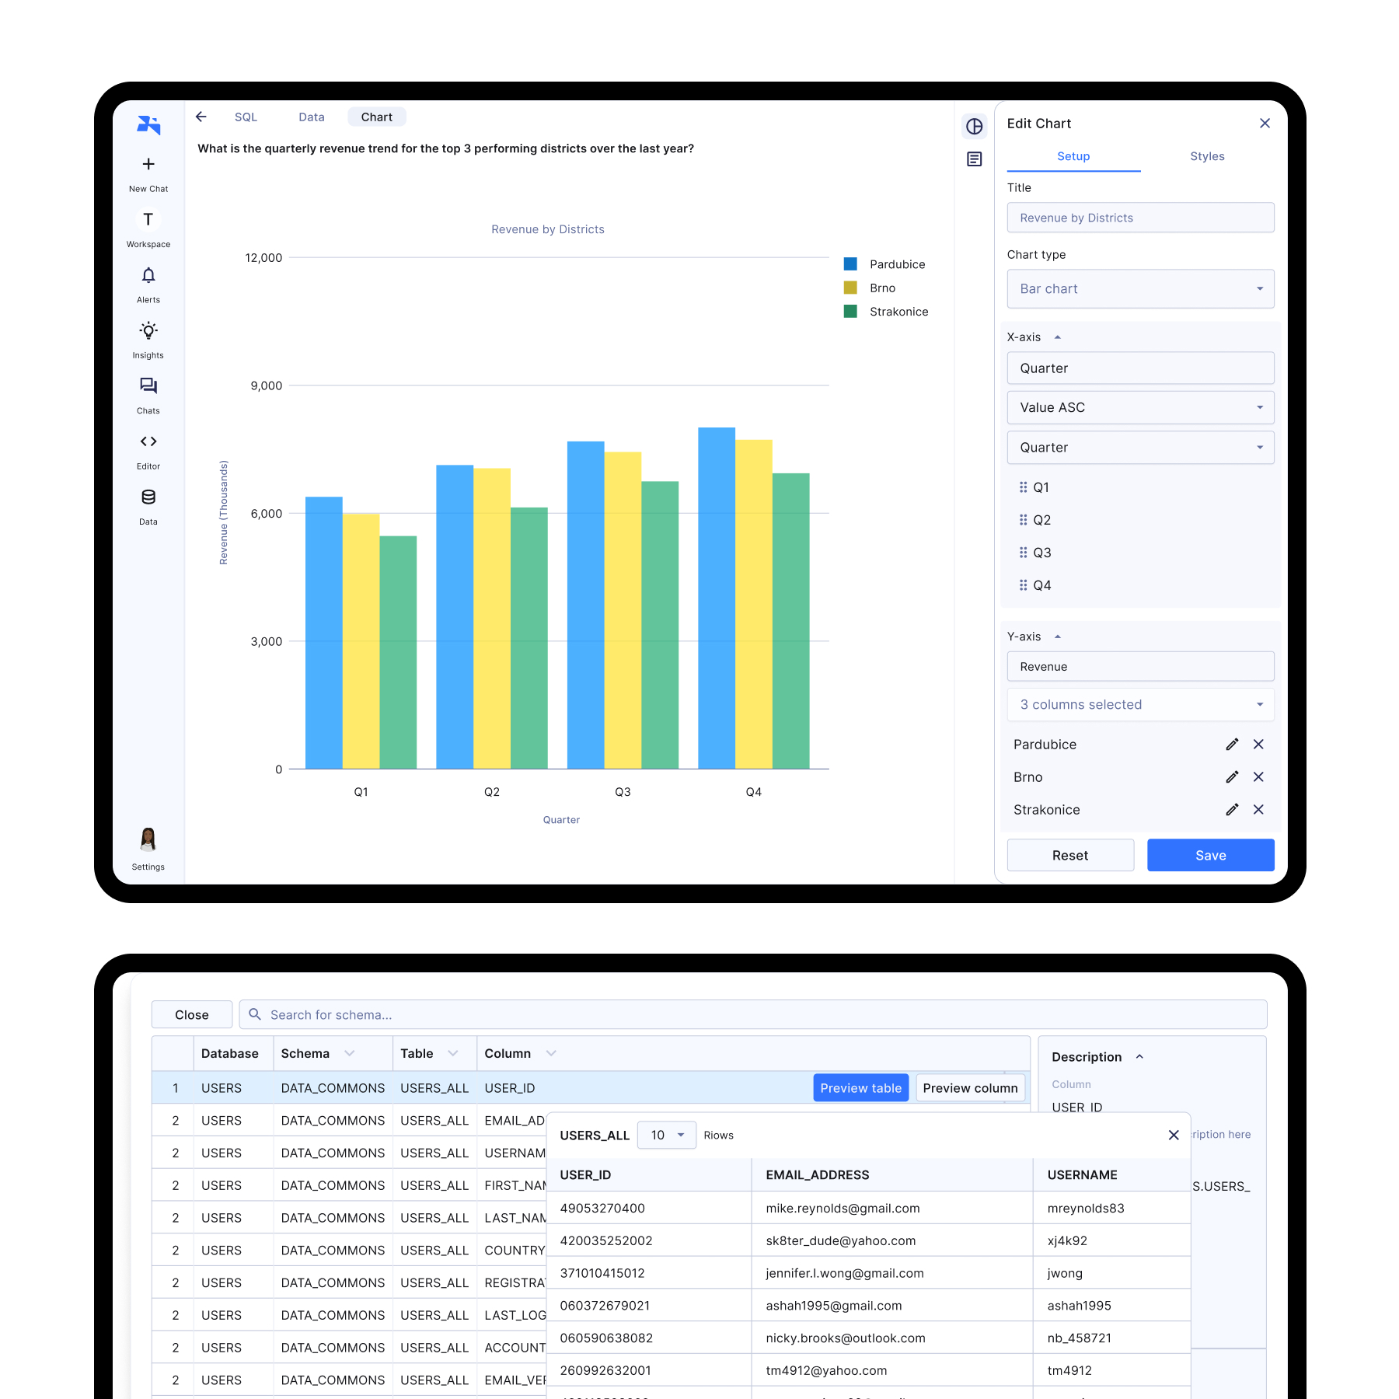Open the 3 columns selected dropdown

coord(1140,705)
